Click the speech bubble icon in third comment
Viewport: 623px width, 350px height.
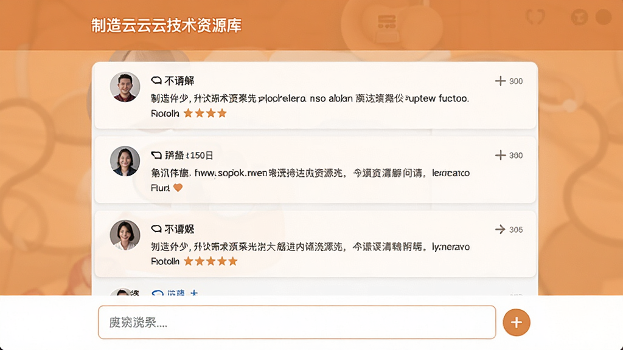tap(156, 229)
